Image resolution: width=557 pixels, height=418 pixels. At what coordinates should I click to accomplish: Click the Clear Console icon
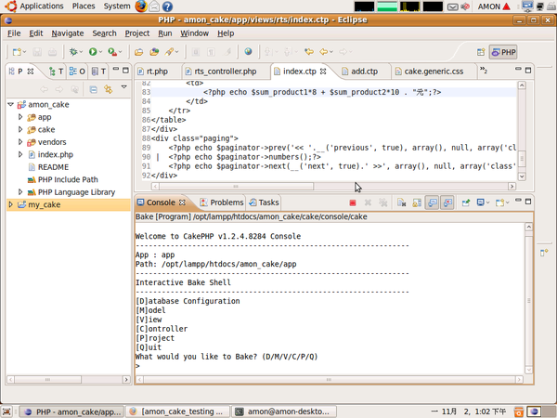401,202
